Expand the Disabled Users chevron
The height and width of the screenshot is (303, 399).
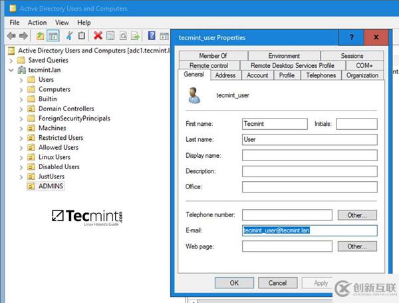click(21, 167)
